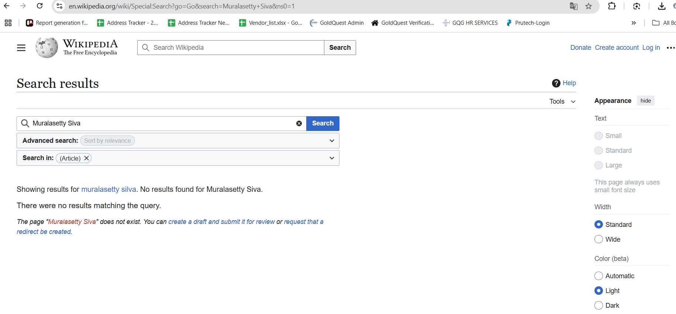
Task: Click the Wikipedia globe logo
Action: tap(46, 48)
